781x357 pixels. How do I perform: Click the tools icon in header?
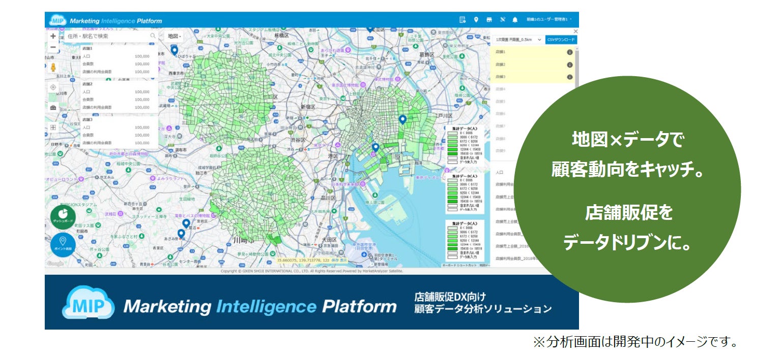click(502, 20)
